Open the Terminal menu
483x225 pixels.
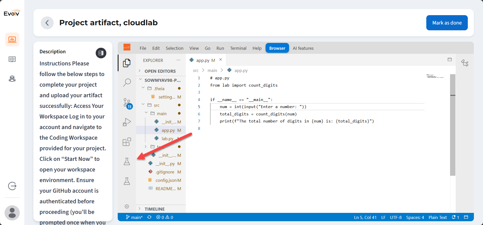238,48
